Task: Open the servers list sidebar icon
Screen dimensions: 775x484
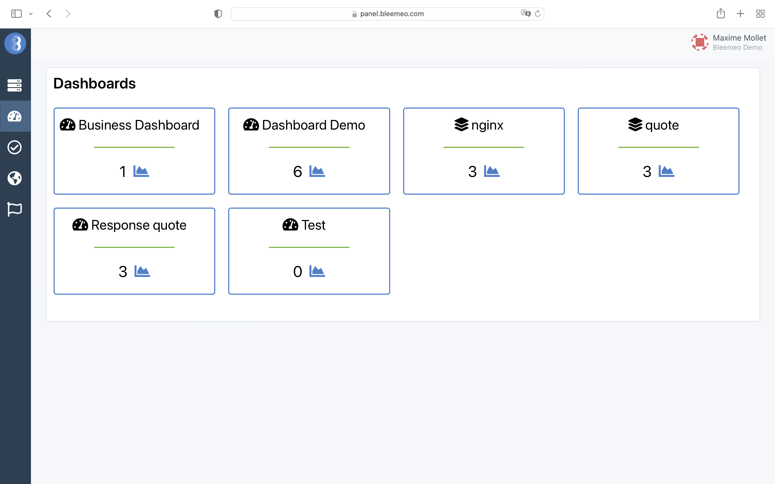Action: tap(15, 85)
